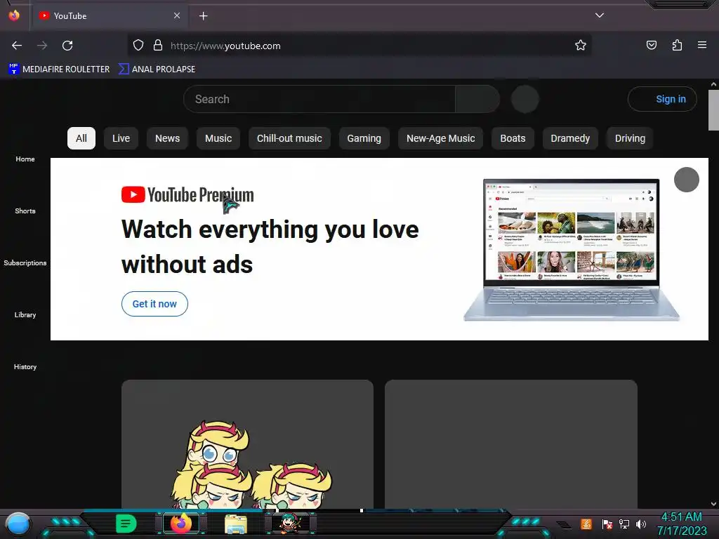The image size is (719, 539).
Task: Open the Extensions puzzle icon
Action: [677, 45]
